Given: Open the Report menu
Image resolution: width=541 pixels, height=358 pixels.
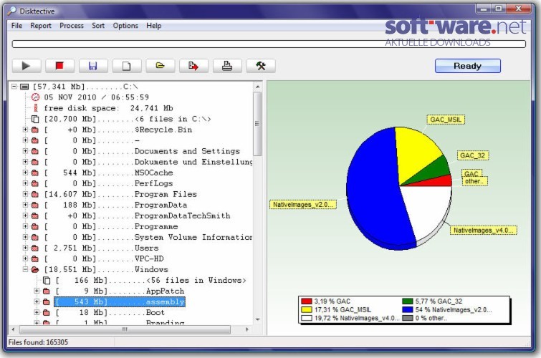Looking at the screenshot, I should pyautogui.click(x=41, y=26).
